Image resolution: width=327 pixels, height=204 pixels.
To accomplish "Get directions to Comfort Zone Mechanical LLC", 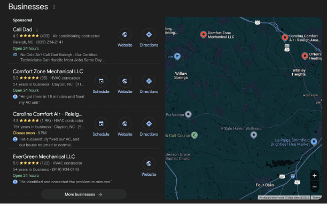I will [149, 81].
